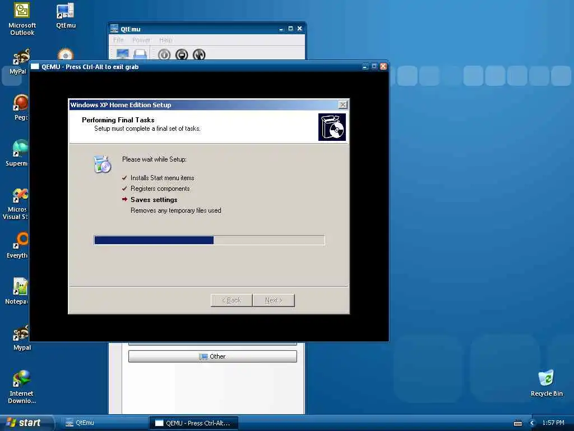Screen dimensions: 574x431
Task: Click the 'Performing Final Tasks' heading
Action: (118, 120)
